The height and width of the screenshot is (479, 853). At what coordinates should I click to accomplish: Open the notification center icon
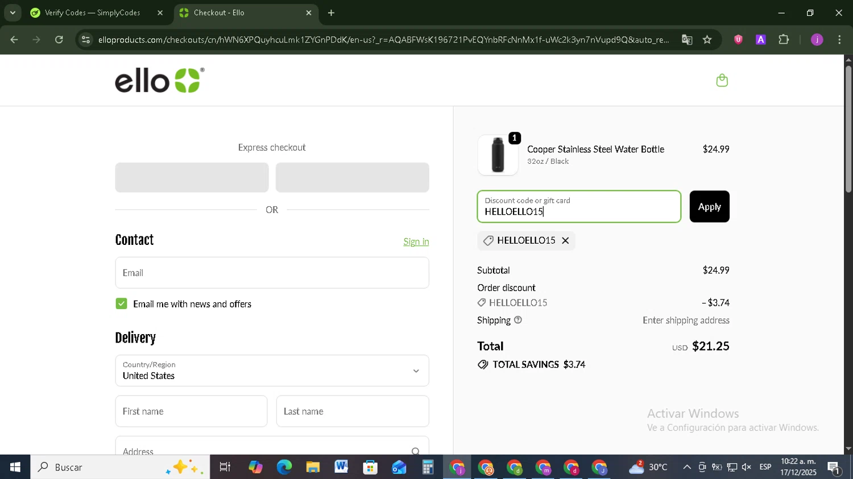(834, 468)
